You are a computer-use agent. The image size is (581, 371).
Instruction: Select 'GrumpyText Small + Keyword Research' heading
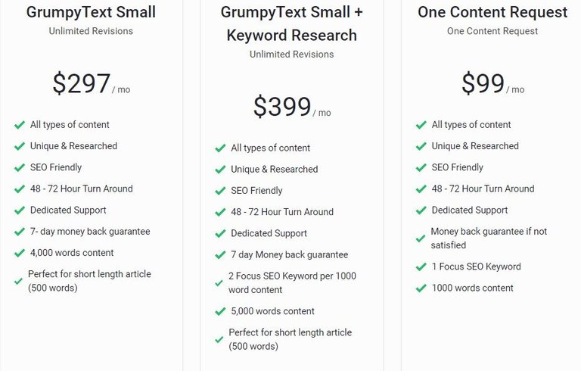click(x=291, y=23)
